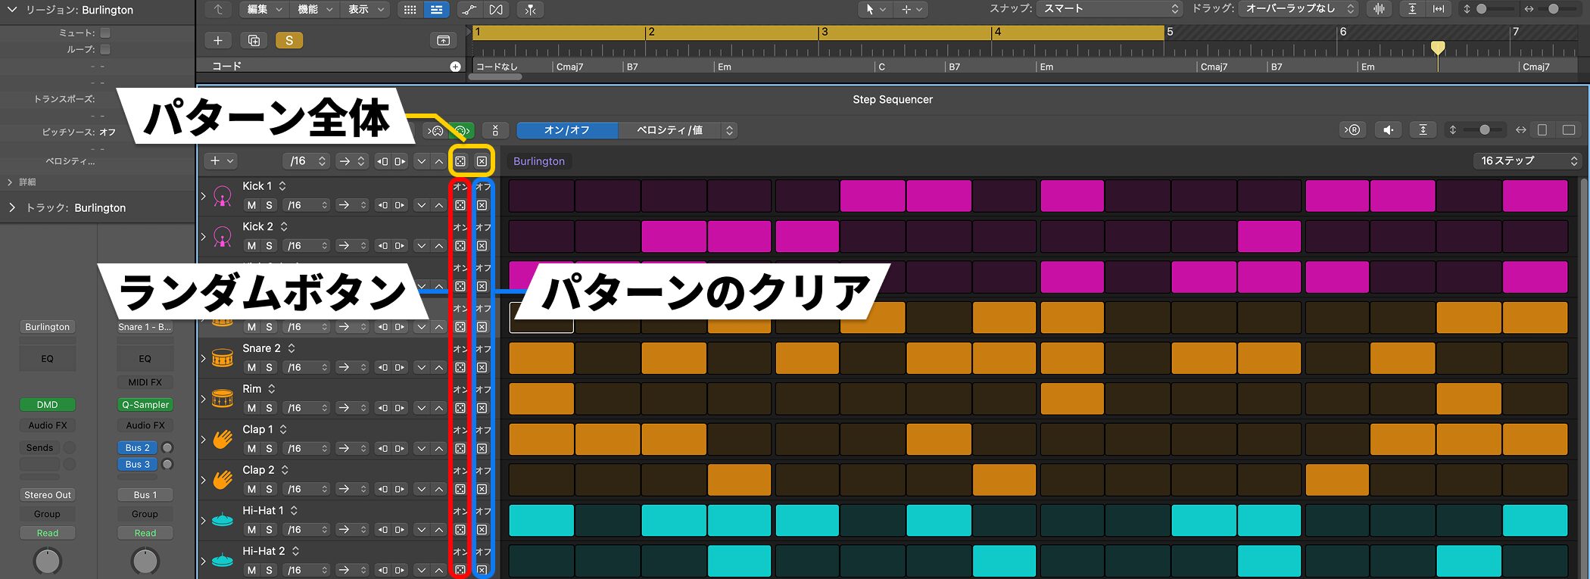Click the waveform icon in top toolbar
Screen dimensions: 1590x579
[x=1379, y=9]
